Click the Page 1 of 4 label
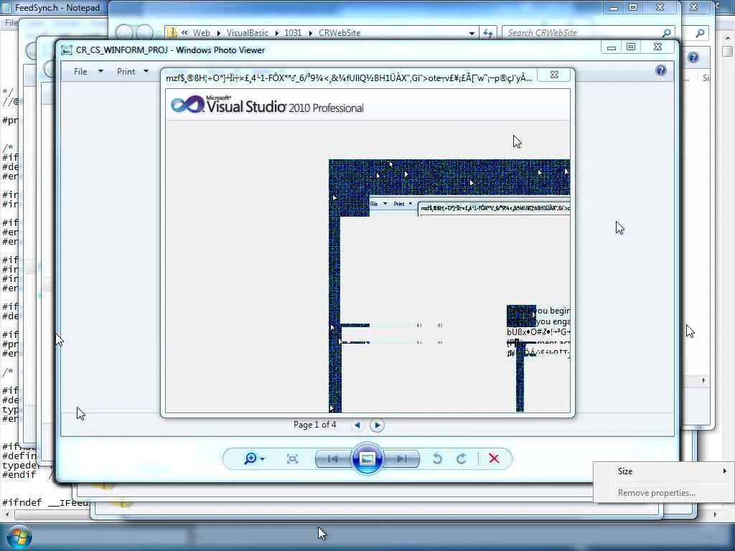 pyautogui.click(x=314, y=425)
